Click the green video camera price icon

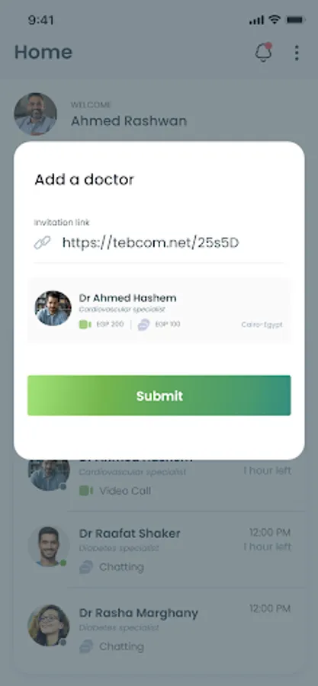[x=85, y=325]
